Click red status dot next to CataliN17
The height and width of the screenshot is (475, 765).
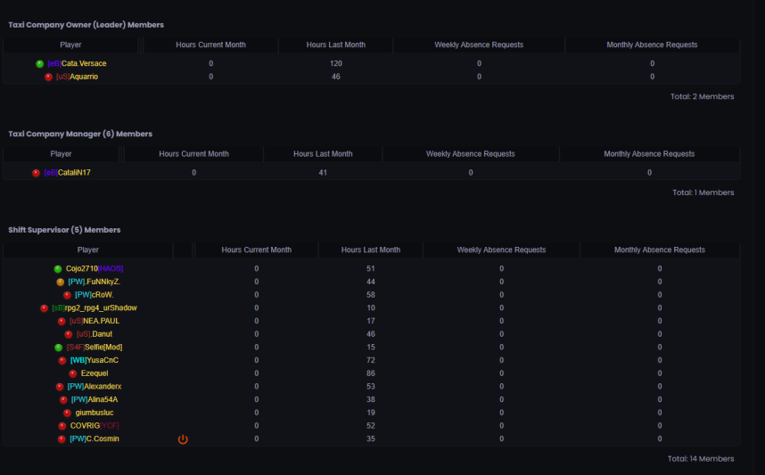pyautogui.click(x=36, y=173)
